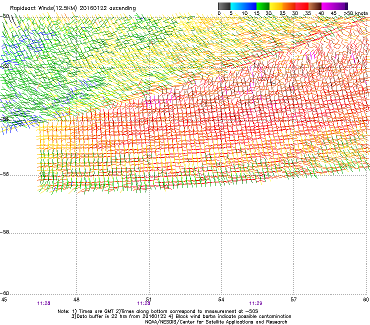Viewport: 370px width, 325px height.
Task: Click the brown 35-40 knots legend segment
Action: click(315, 6)
